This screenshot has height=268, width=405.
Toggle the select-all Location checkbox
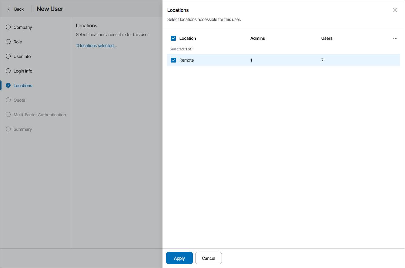173,38
